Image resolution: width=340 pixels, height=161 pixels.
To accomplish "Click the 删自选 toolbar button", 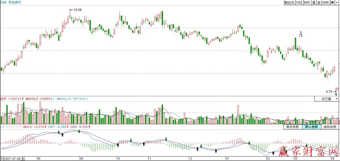I will point(289,2).
